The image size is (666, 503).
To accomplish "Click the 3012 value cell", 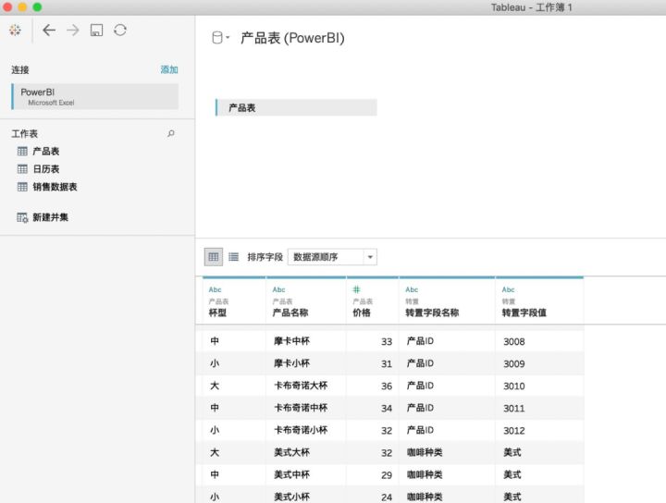I will click(539, 430).
